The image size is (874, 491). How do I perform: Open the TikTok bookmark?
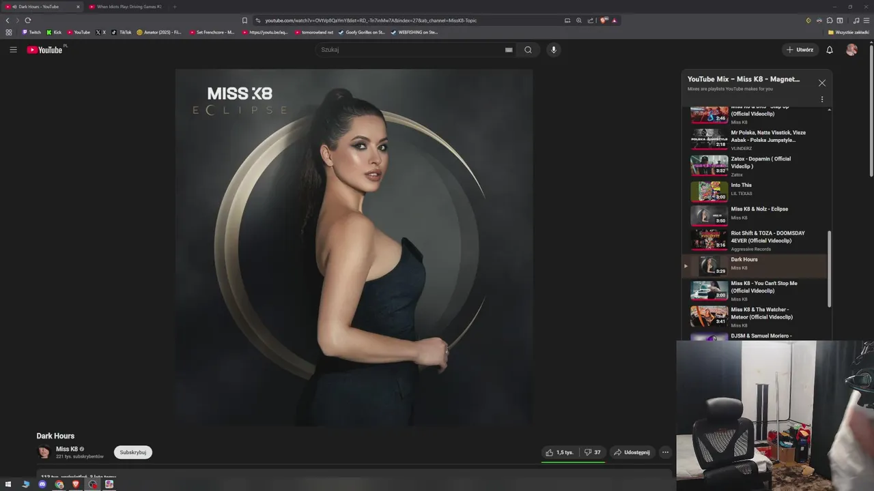point(122,32)
